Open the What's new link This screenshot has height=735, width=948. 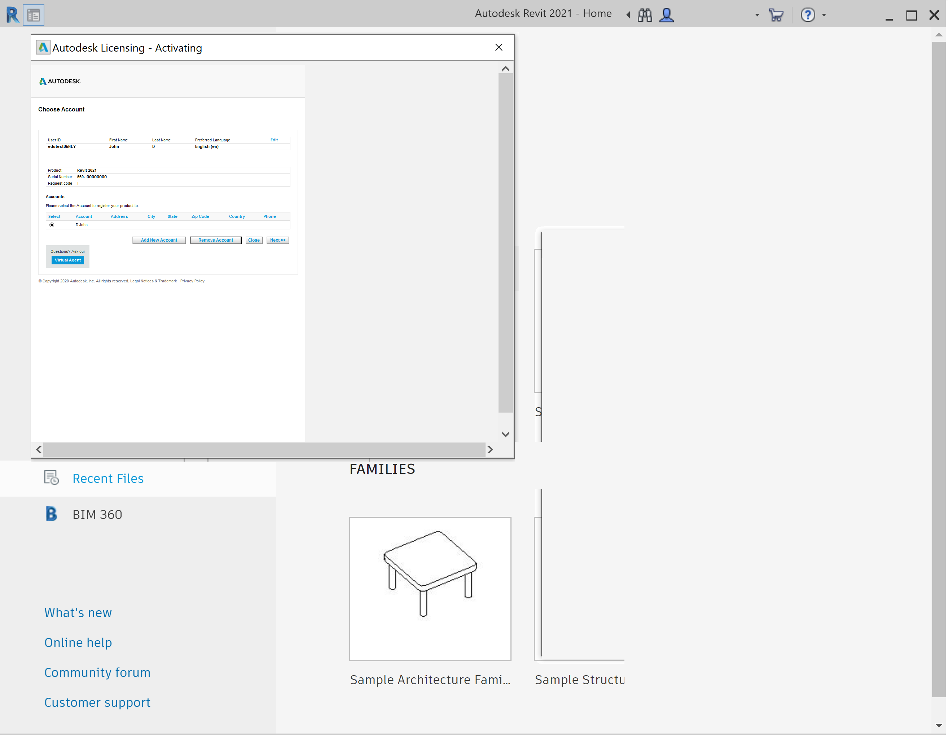(x=78, y=612)
